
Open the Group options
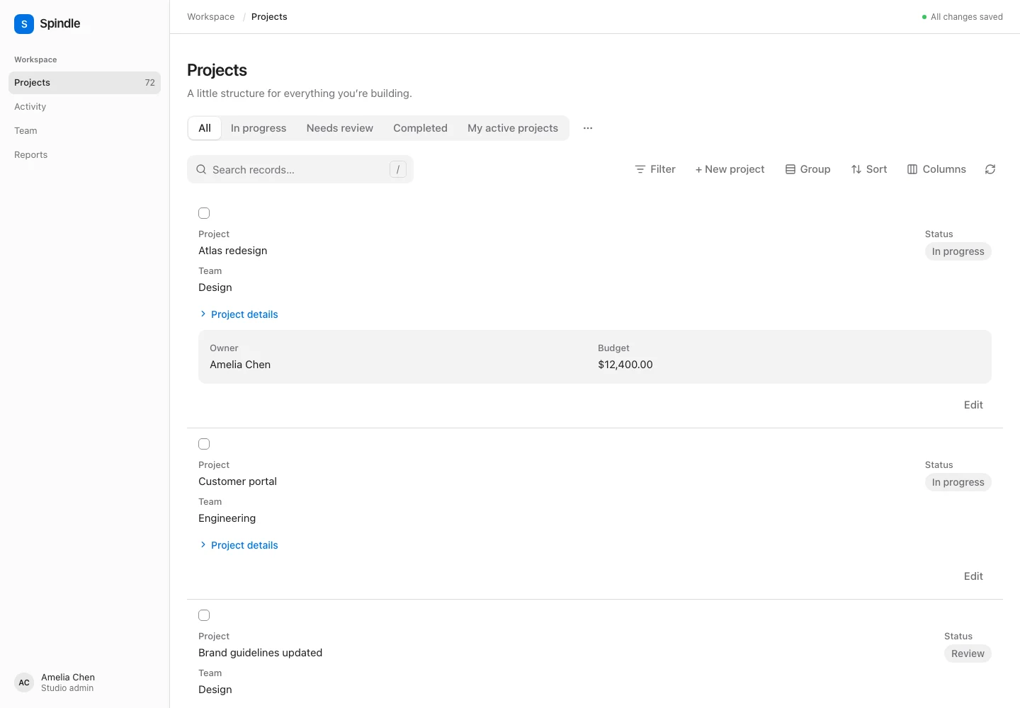click(808, 169)
